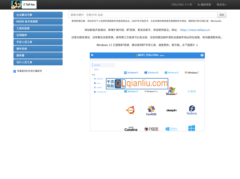The image size is (240, 179).
Task: Select the Windows 7 logo
Action: pos(192,72)
